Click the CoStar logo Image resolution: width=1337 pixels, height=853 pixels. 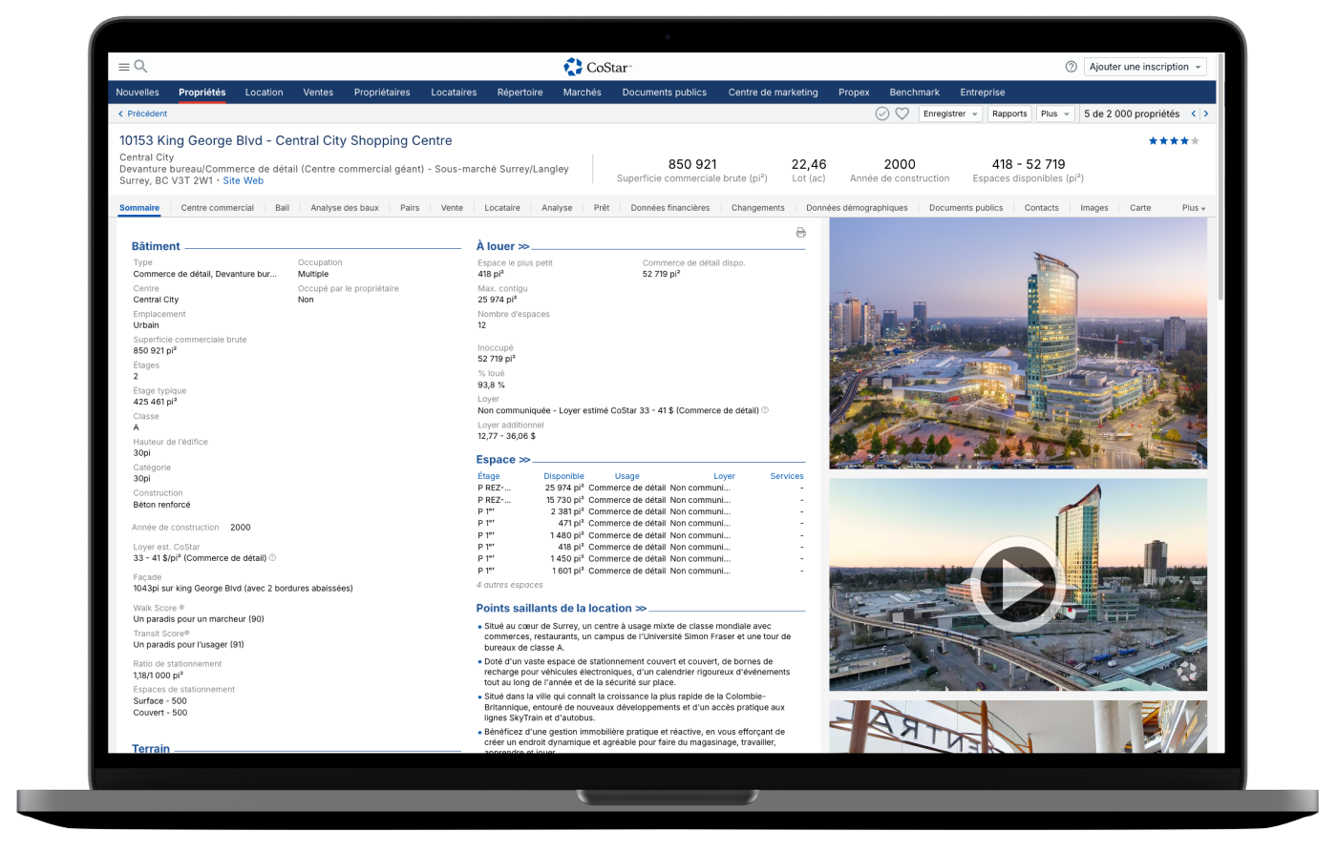(598, 67)
